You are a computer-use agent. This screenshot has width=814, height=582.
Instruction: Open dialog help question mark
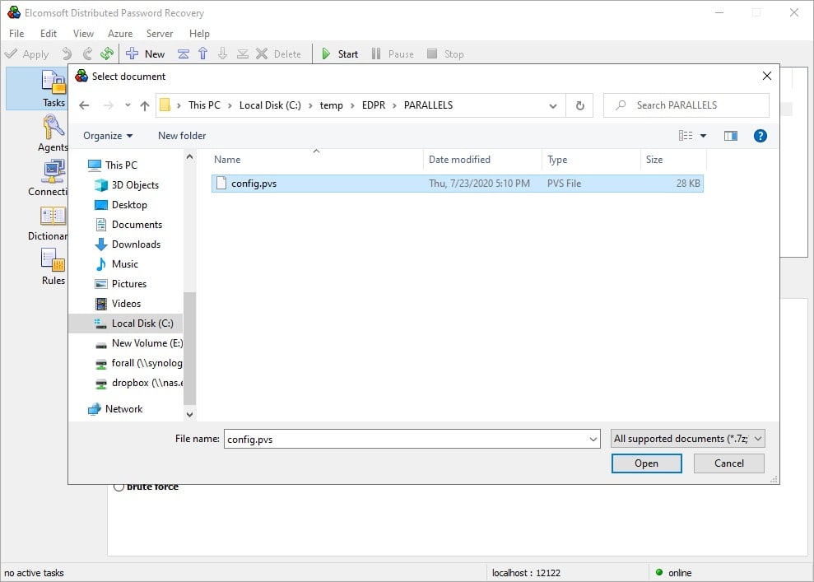pyautogui.click(x=760, y=136)
